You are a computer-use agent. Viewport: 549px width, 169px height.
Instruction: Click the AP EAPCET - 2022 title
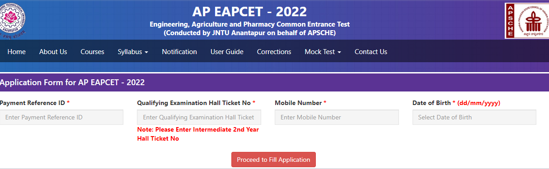(249, 11)
